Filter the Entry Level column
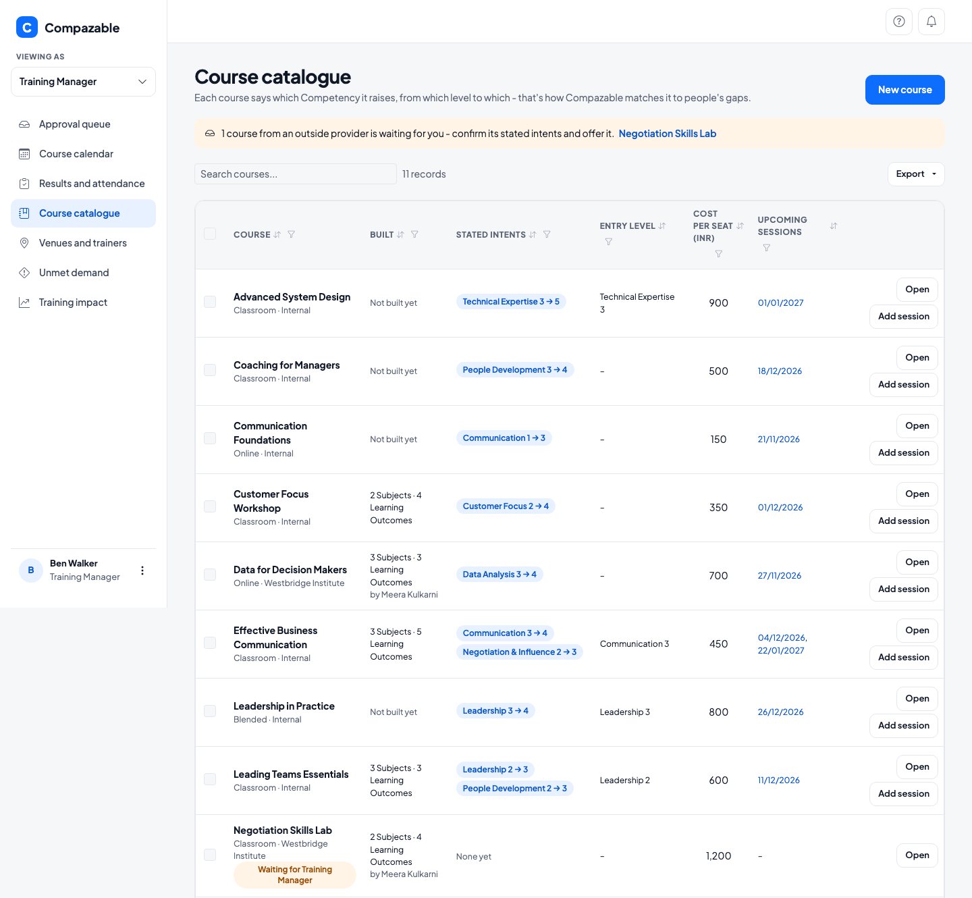This screenshot has width=972, height=898. (x=609, y=242)
